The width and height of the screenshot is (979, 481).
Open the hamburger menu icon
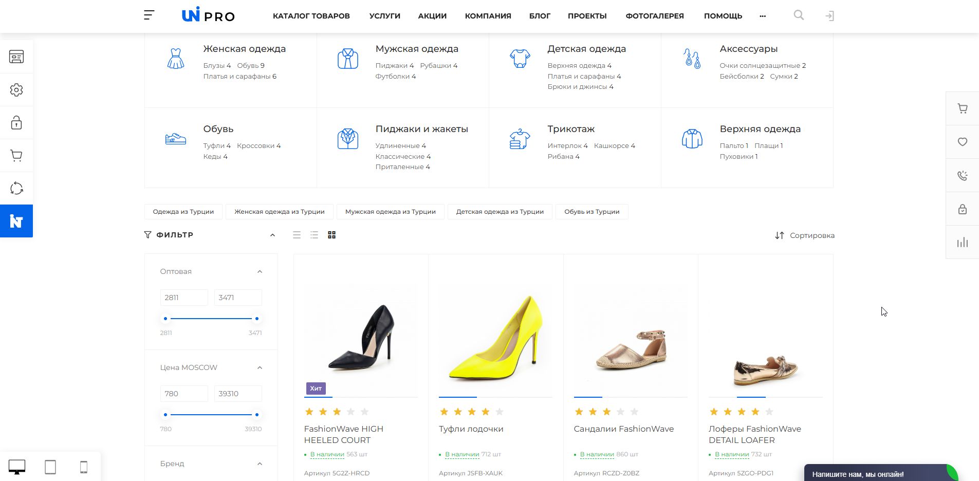(149, 15)
